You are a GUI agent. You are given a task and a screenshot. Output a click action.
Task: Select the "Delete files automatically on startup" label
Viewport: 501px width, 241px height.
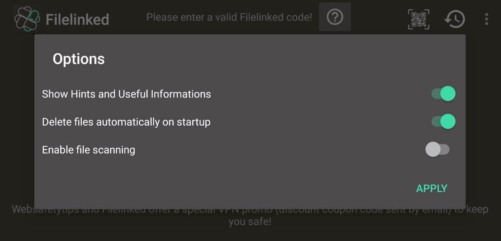click(126, 122)
